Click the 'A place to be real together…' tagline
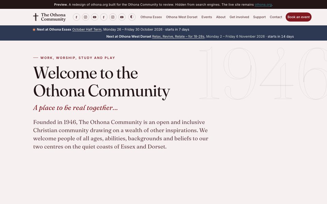The height and width of the screenshot is (204, 327). tap(76, 108)
